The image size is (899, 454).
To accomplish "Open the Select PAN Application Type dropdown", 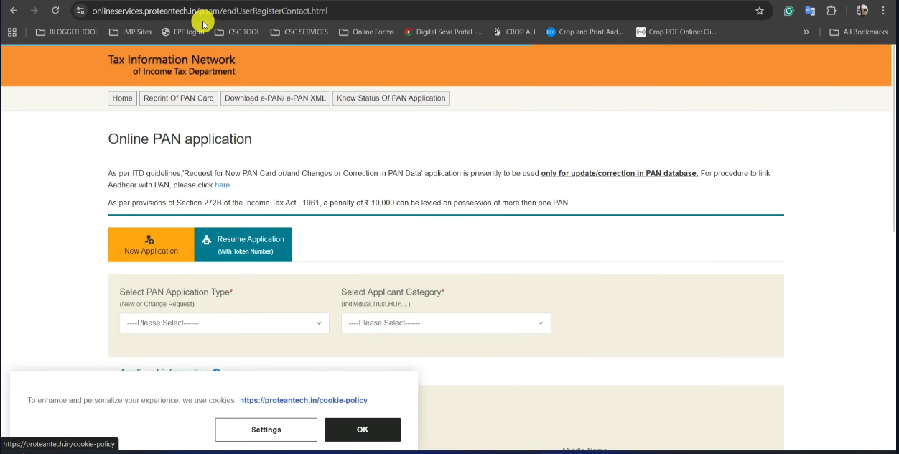I will [x=223, y=323].
